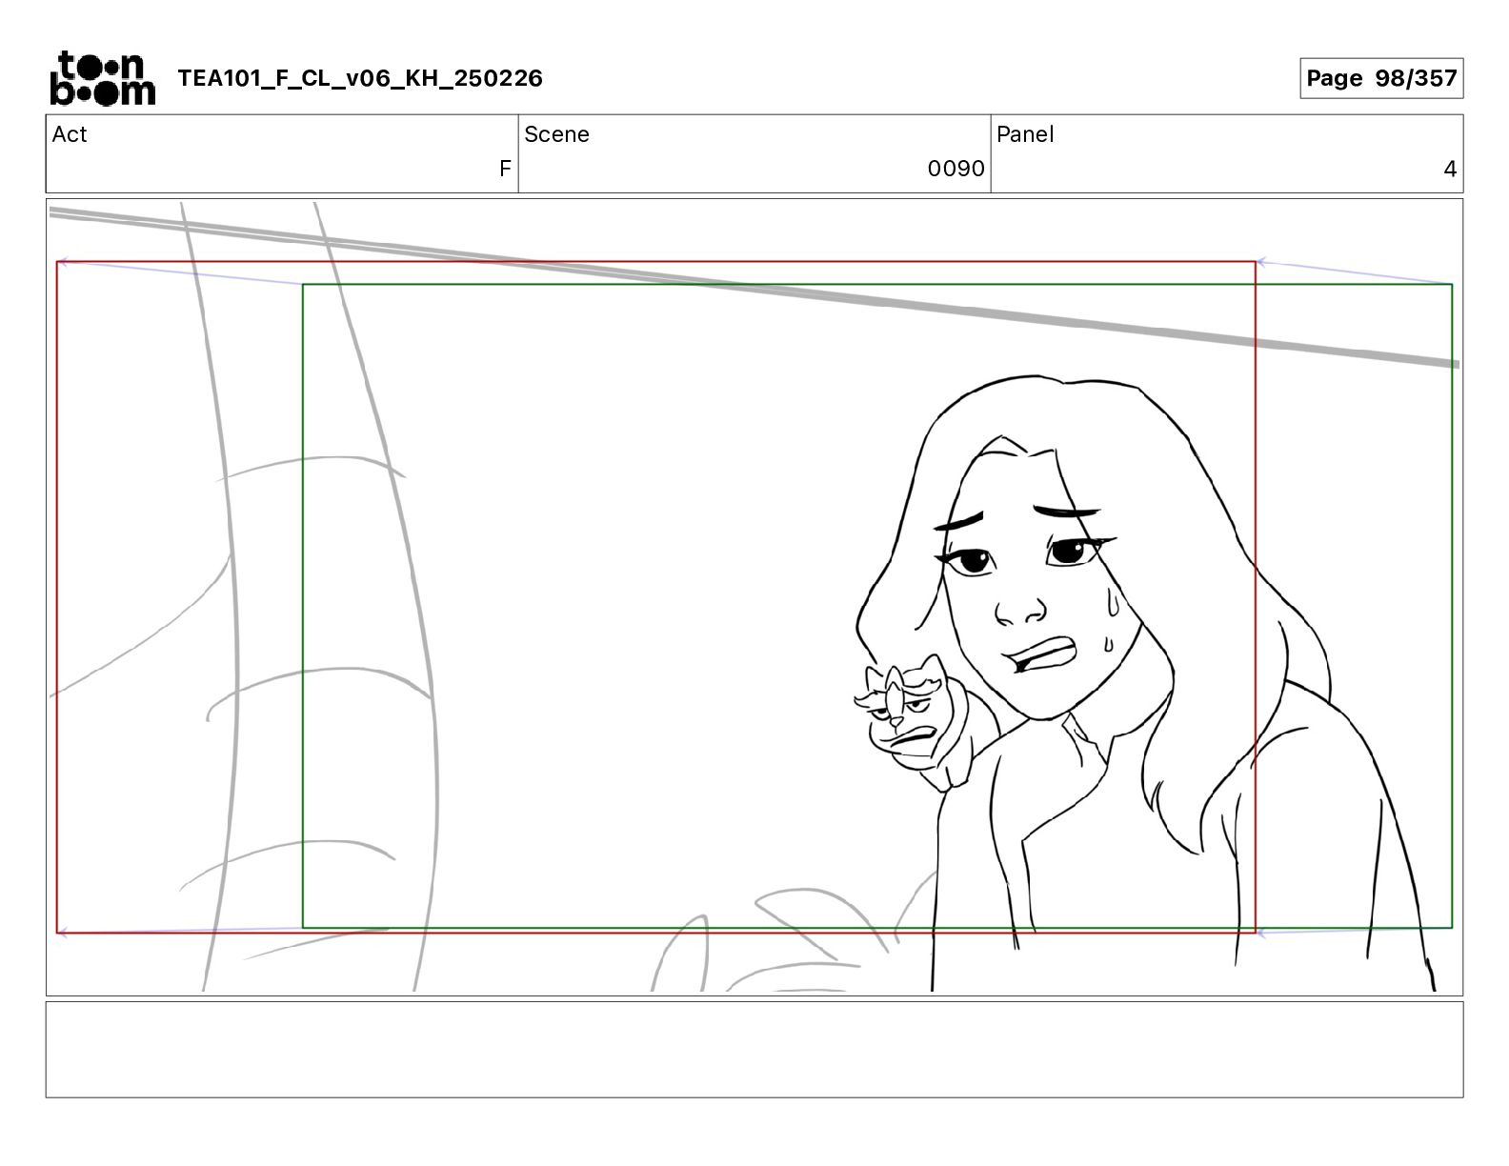This screenshot has width=1509, height=1166.
Task: Select the Panel value 4
Action: pyautogui.click(x=1450, y=170)
